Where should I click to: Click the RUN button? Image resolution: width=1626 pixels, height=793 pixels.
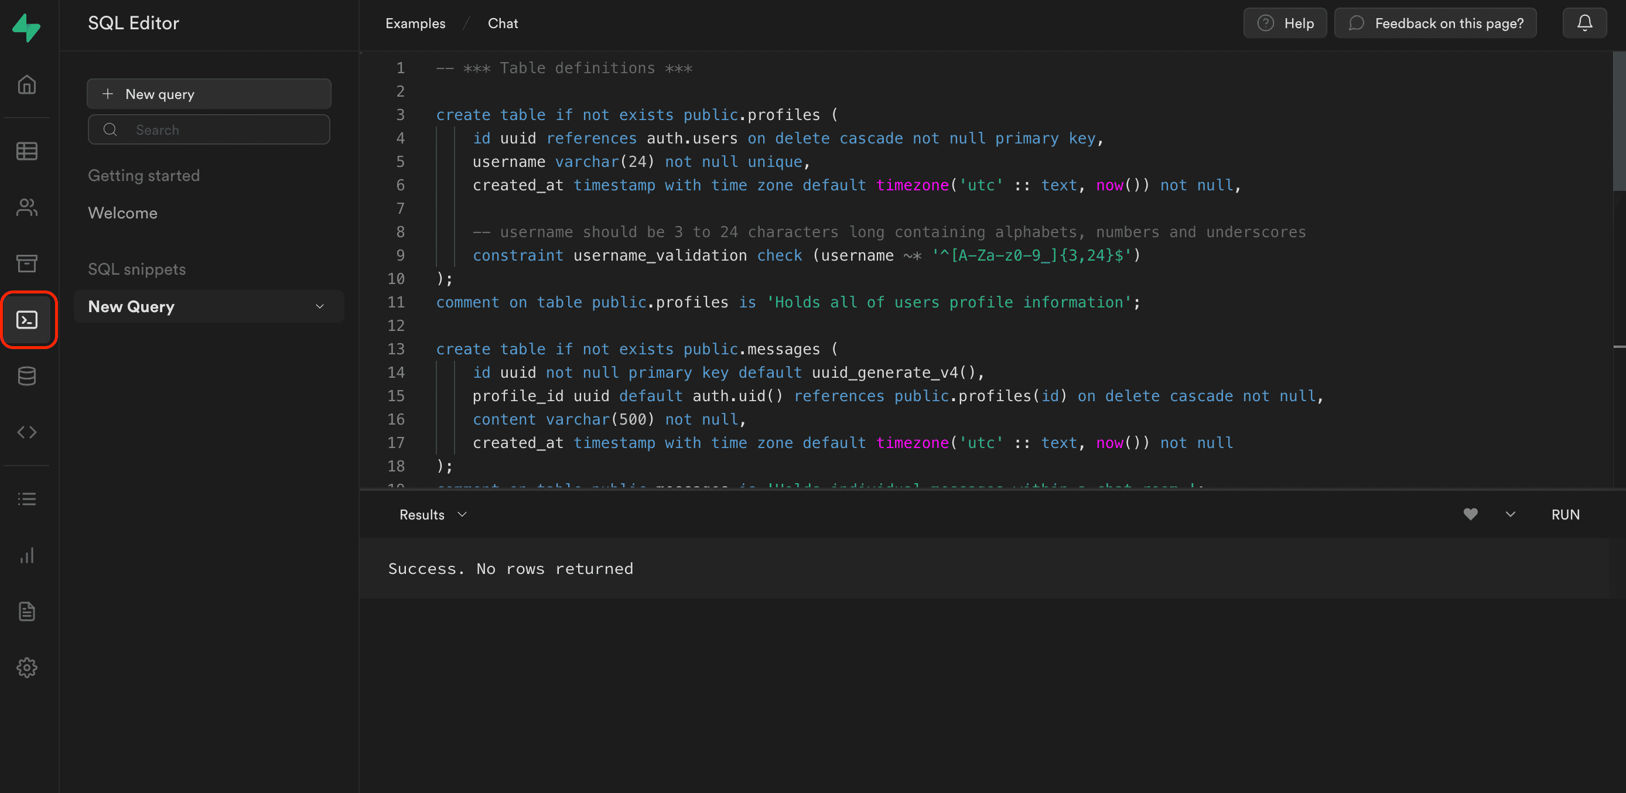point(1566,514)
